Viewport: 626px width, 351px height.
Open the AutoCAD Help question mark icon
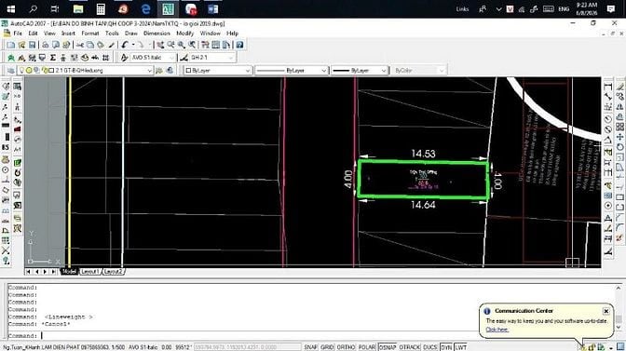point(239,45)
